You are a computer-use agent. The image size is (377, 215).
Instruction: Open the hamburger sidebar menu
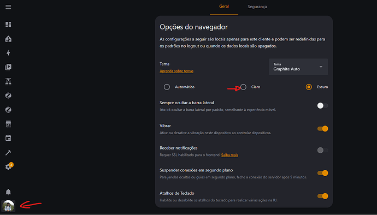(x=8, y=7)
